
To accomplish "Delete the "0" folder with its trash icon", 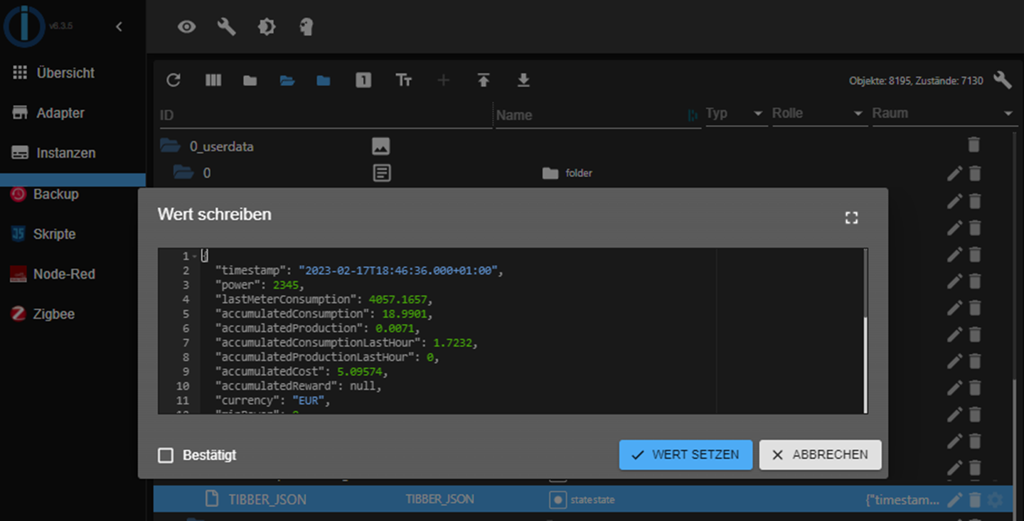I will [x=975, y=173].
